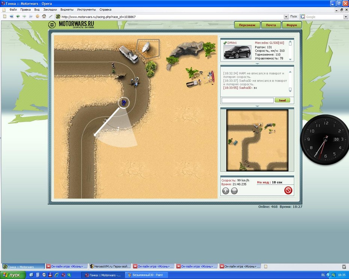The height and width of the screenshot is (279, 349).
Task: Click the Mercedes car thumbnail image
Action: [237, 52]
